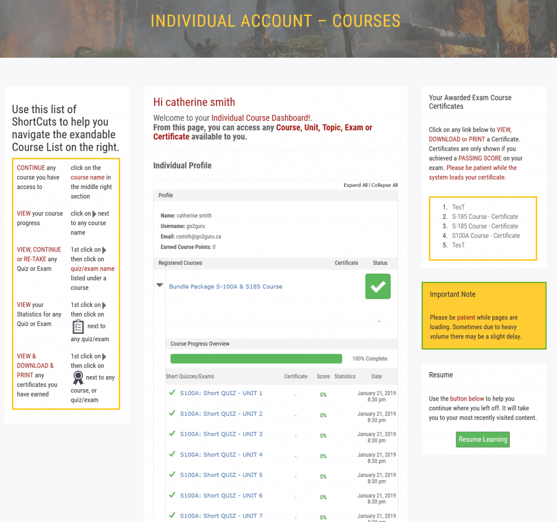Toggle the completion check beside Short QUIZ UNIT 4
Viewport: 557px width, 522px height.
point(174,455)
